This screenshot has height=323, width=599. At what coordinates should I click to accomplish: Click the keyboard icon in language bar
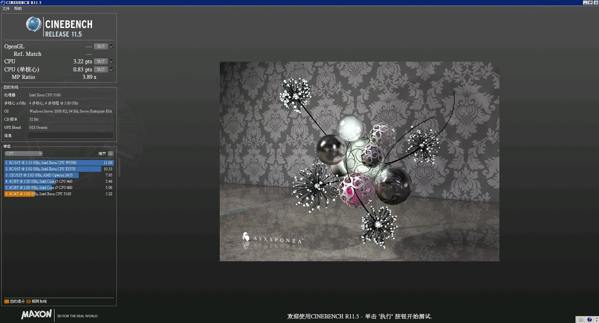click(581, 320)
